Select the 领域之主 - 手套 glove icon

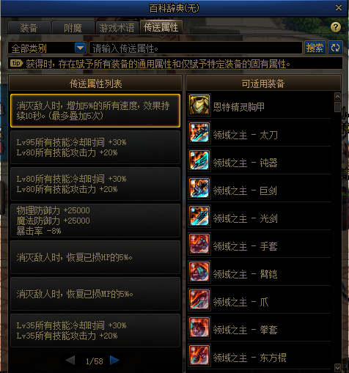pyautogui.click(x=199, y=244)
